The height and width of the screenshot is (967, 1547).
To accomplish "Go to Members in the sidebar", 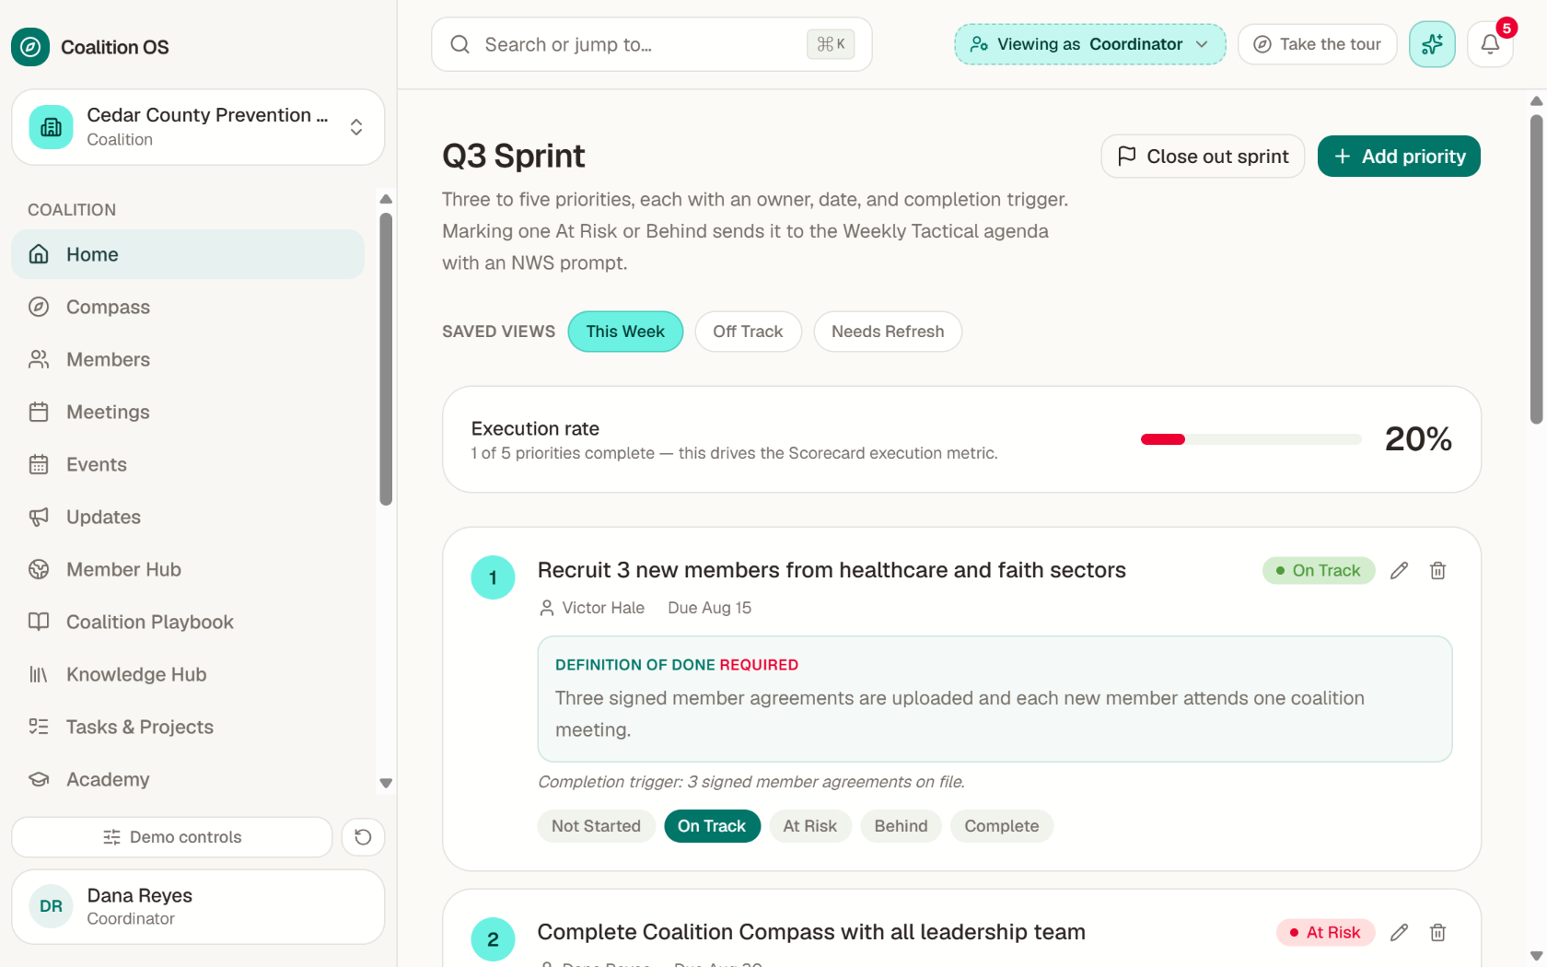I will [188, 359].
